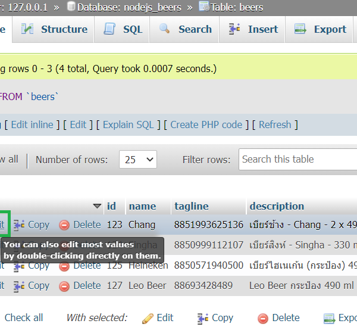This screenshot has height=333, width=357.
Task: Click the Filter rows search field
Action: tap(297, 159)
